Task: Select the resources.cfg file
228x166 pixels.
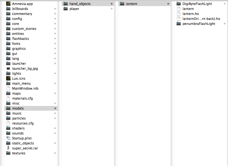Action: click(23, 123)
